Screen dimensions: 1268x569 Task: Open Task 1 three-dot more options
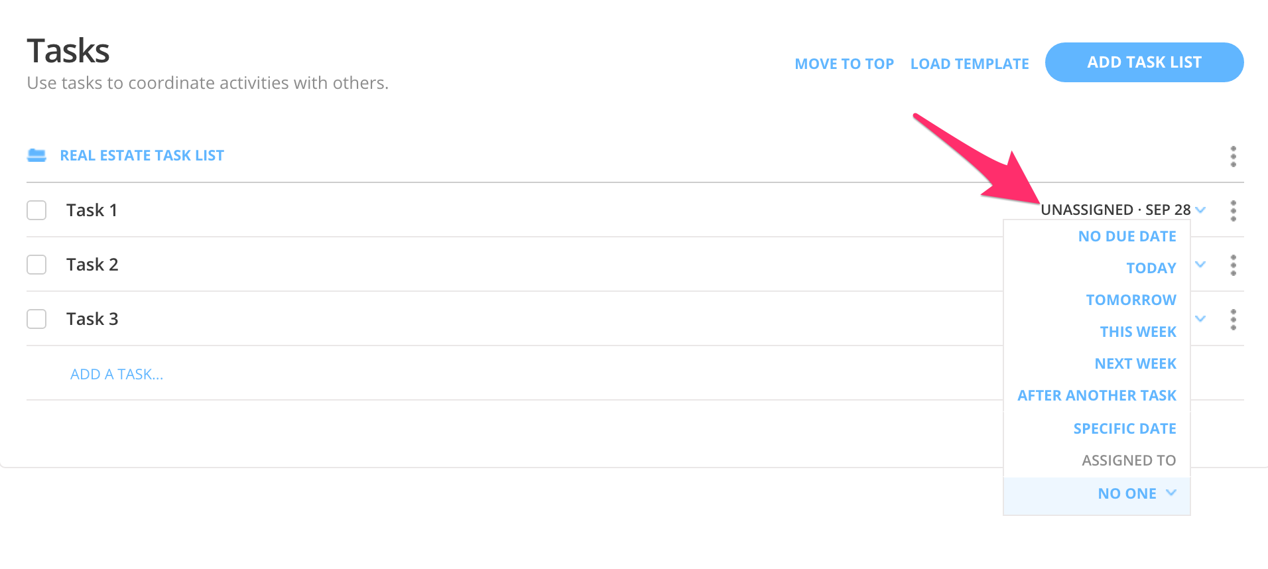tap(1233, 211)
